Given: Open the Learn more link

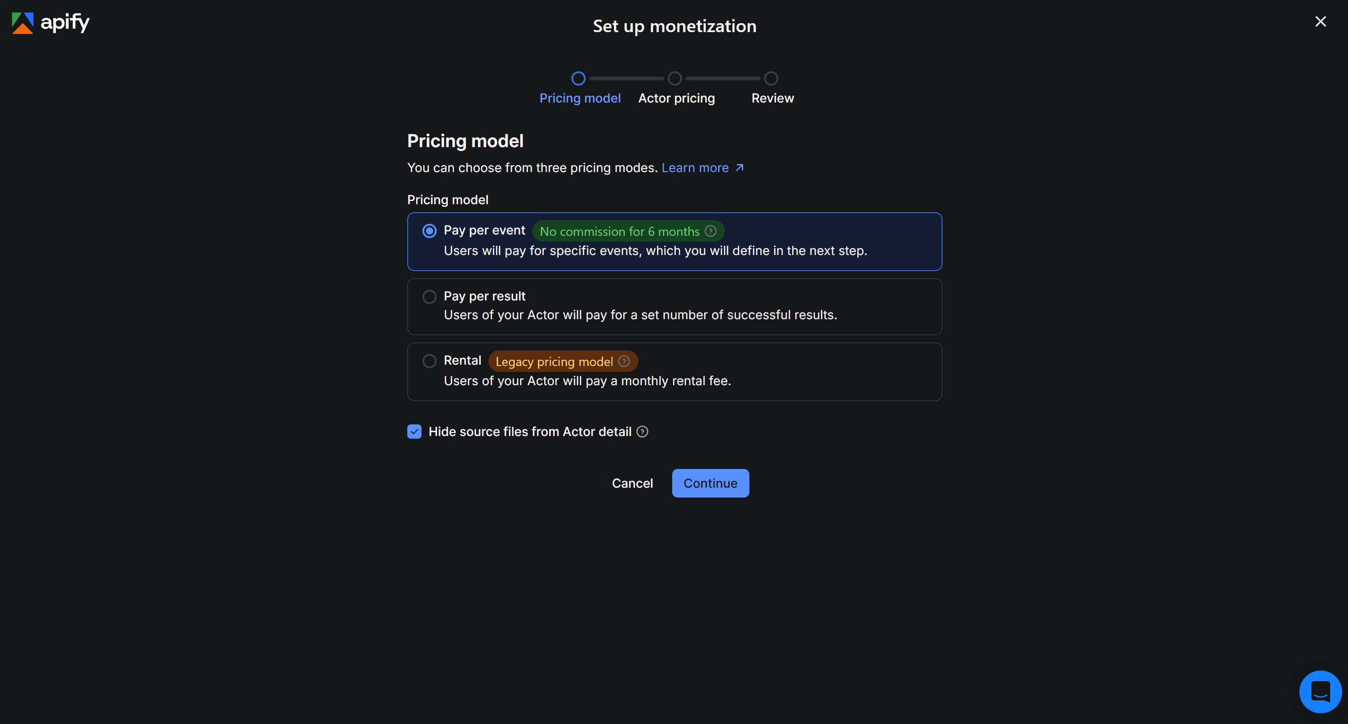Looking at the screenshot, I should point(695,167).
